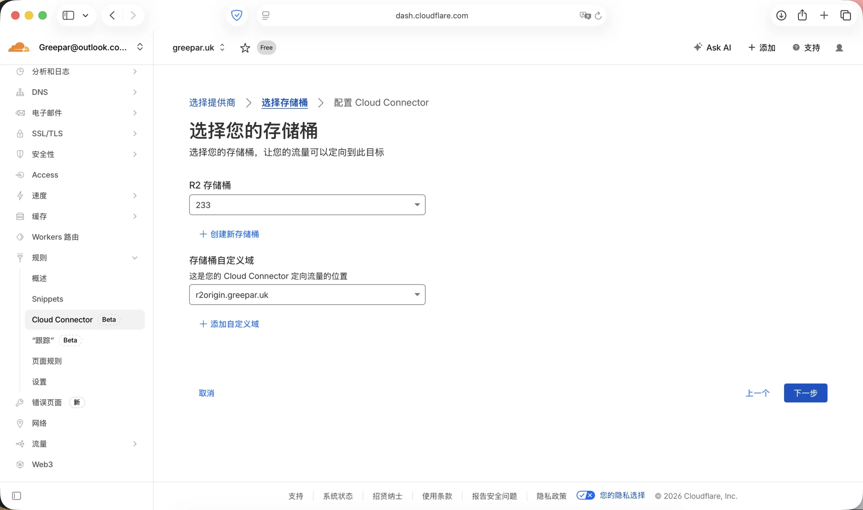Viewport: 863px width, 510px height.
Task: Open the r2origin.greepar.uk custom domain dropdown
Action: [307, 295]
